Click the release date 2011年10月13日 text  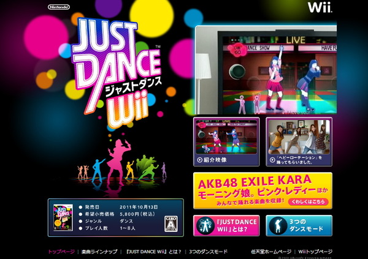[x=139, y=207]
